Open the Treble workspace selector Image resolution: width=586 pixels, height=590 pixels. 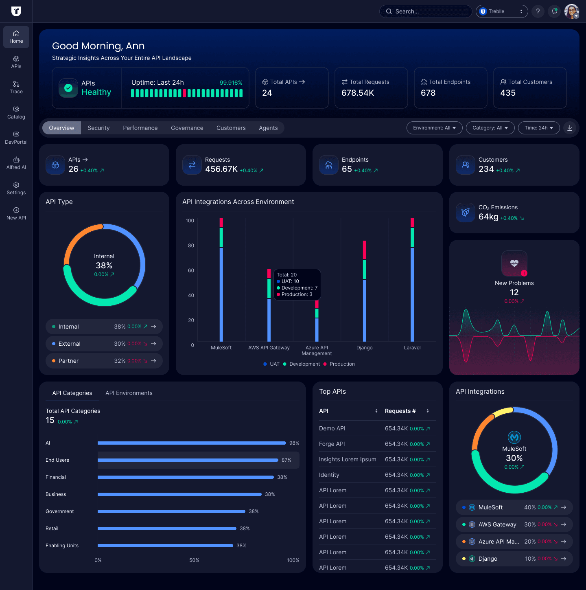(x=501, y=11)
